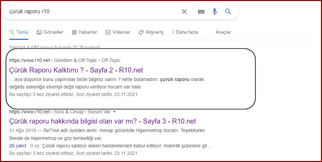Start voice search with microphone icon
The height and width of the screenshot is (162, 322).
coord(214,12)
